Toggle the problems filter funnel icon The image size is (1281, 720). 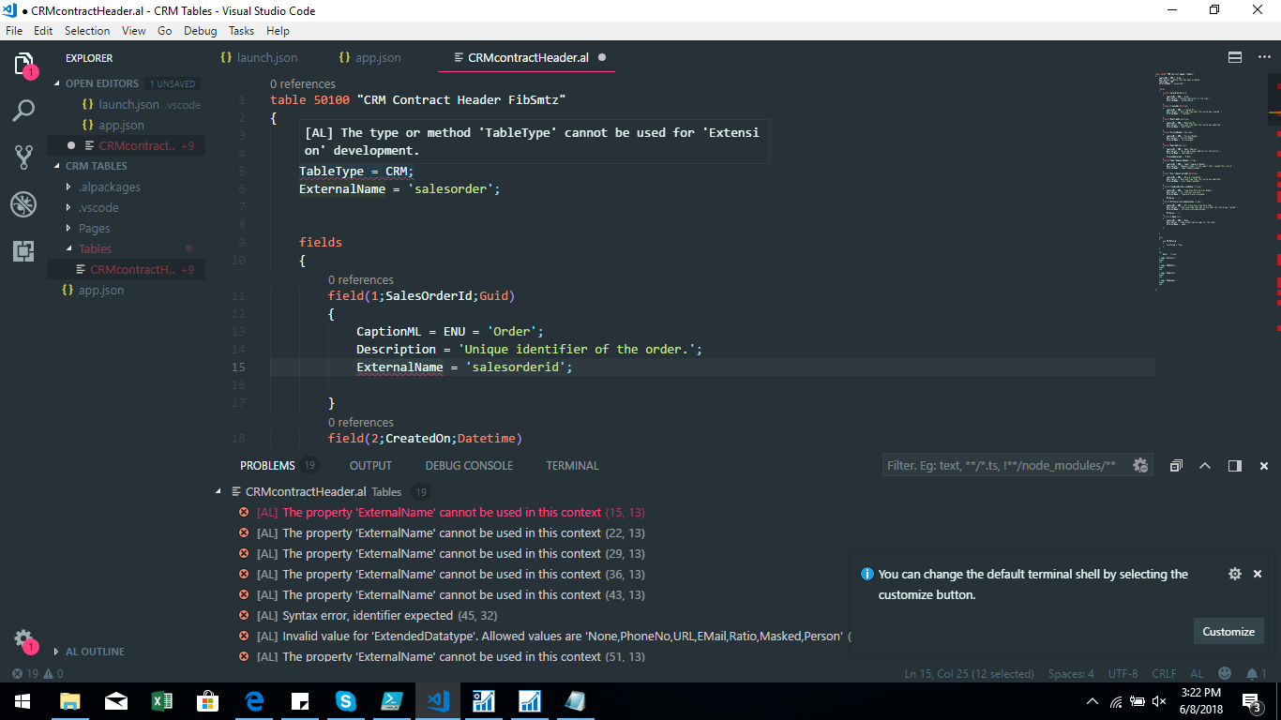1140,465
